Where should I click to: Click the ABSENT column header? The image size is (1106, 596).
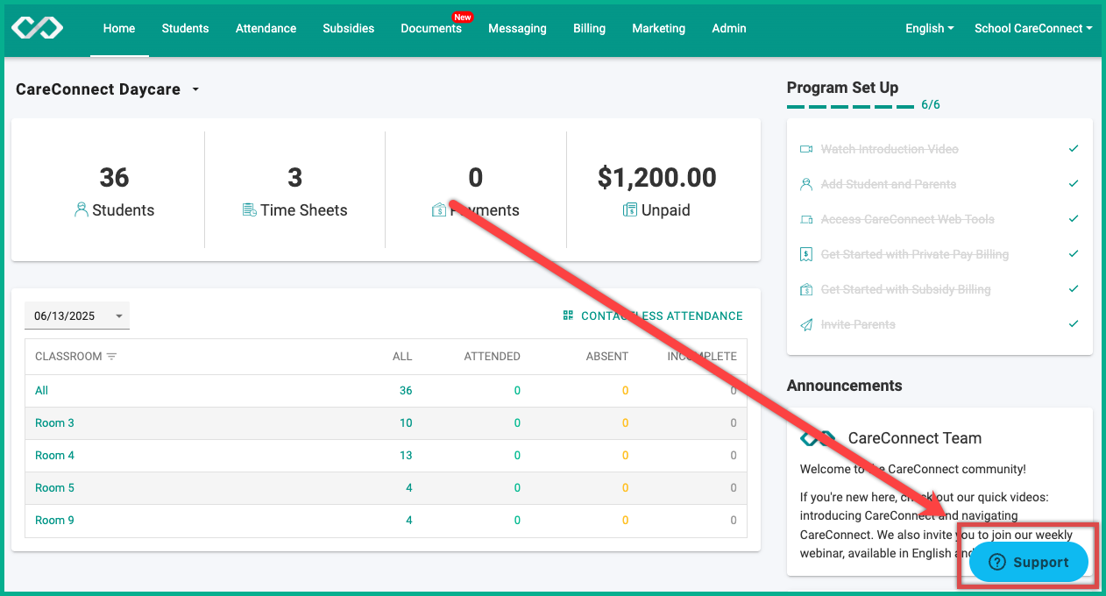[607, 357]
